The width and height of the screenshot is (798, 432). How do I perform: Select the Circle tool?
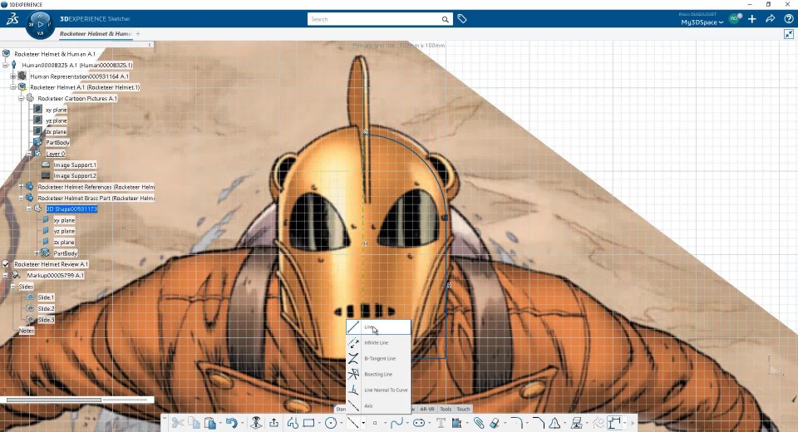(331, 423)
